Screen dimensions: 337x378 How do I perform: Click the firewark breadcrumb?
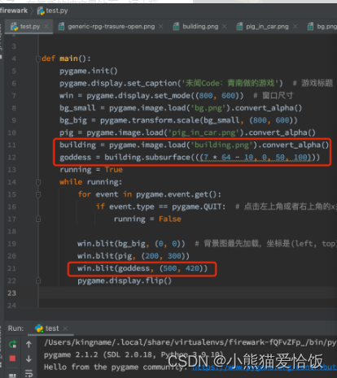(14, 11)
